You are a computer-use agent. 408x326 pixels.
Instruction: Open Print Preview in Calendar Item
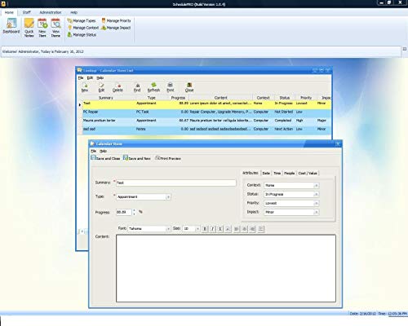168,158
